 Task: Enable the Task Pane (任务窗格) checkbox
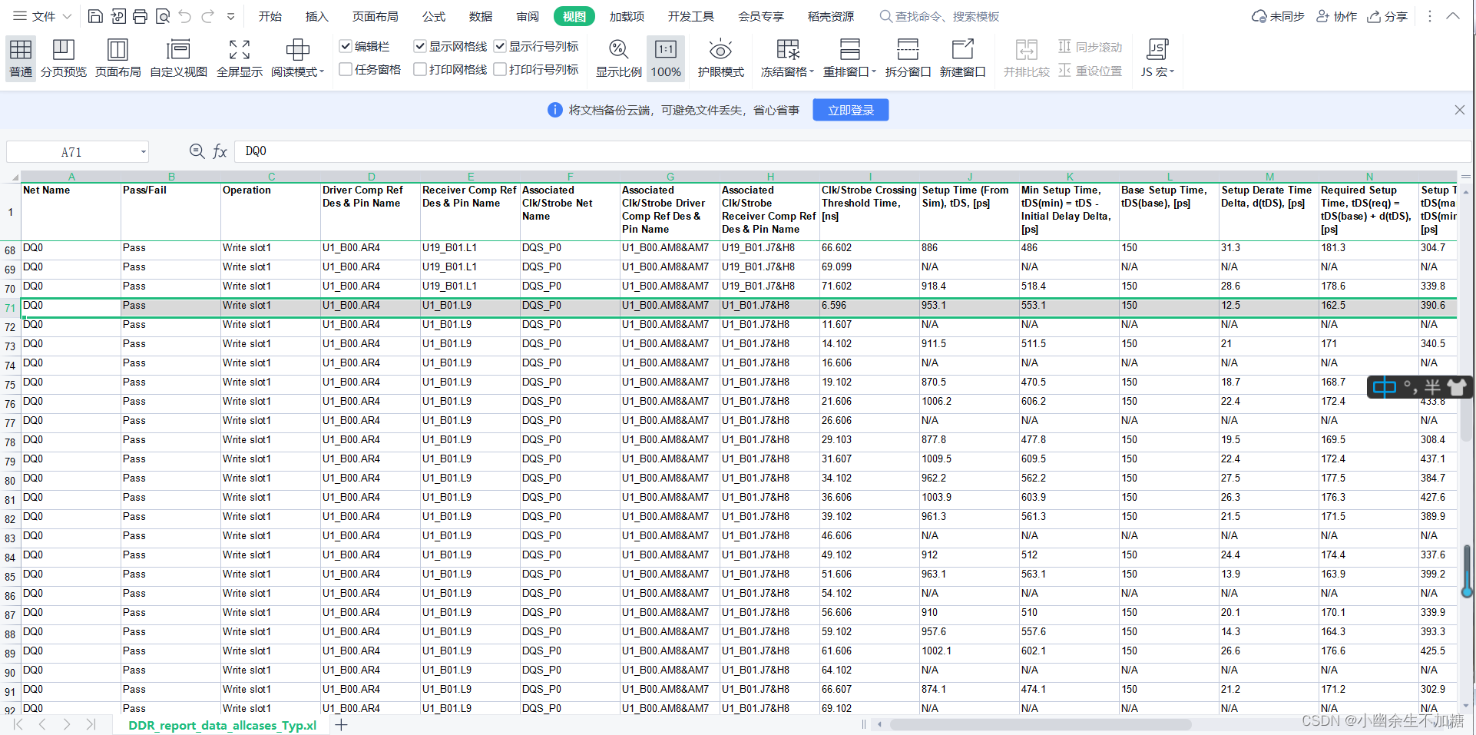[x=346, y=70]
